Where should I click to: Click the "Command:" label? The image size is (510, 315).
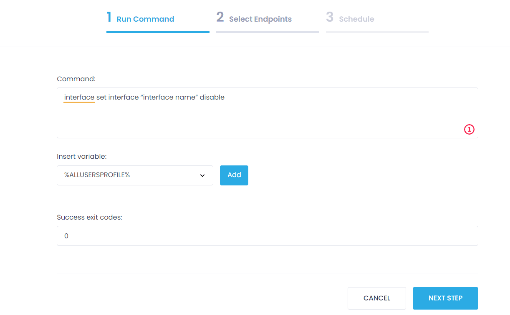coord(76,79)
